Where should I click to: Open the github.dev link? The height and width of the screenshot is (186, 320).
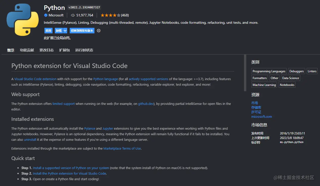click(146, 104)
